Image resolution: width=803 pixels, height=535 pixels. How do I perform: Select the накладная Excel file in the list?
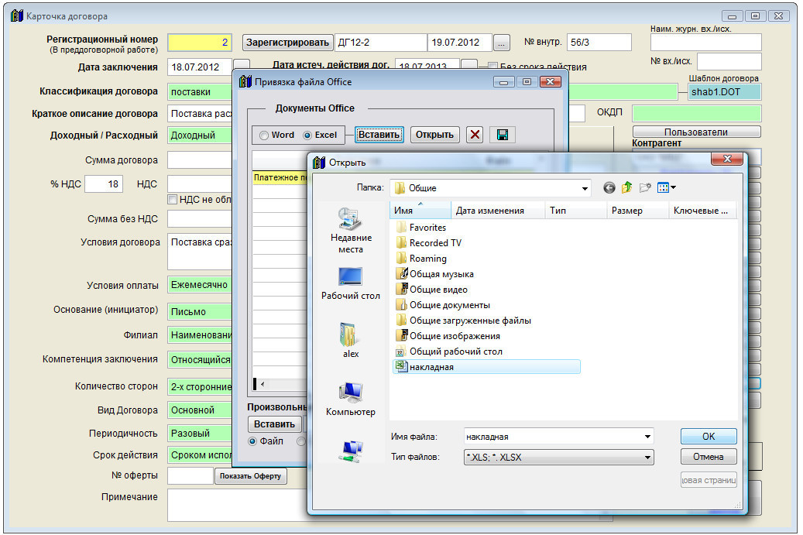(431, 367)
